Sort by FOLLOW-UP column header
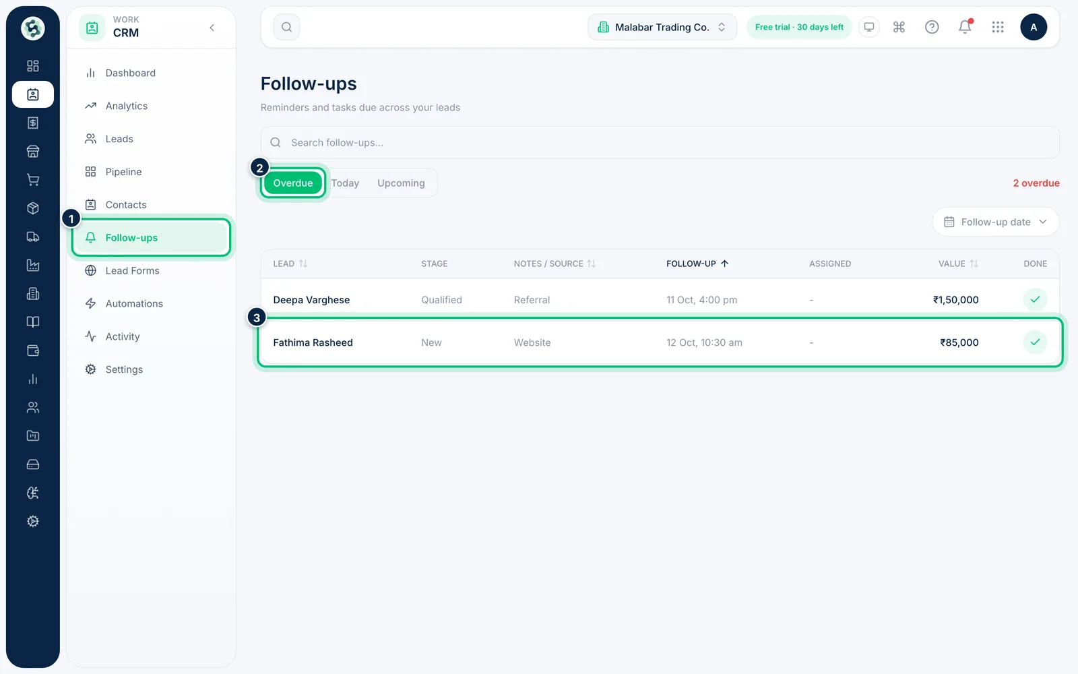This screenshot has width=1078, height=674. [697, 264]
